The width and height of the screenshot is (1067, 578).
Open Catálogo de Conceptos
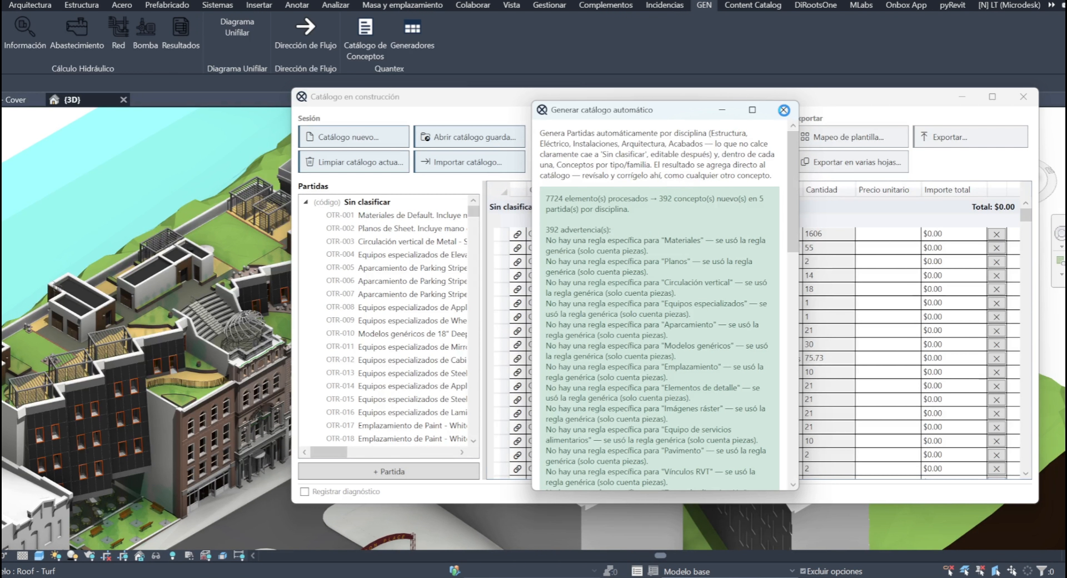click(365, 38)
